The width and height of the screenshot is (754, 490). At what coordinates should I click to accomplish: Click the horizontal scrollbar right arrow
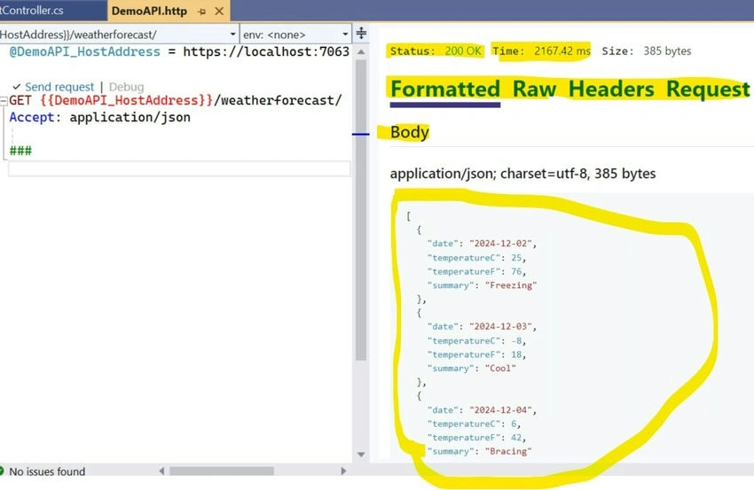click(343, 471)
